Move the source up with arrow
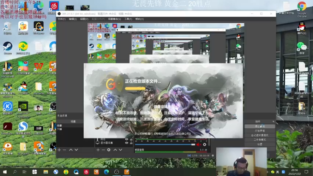The image size is (313, 176). (115, 150)
